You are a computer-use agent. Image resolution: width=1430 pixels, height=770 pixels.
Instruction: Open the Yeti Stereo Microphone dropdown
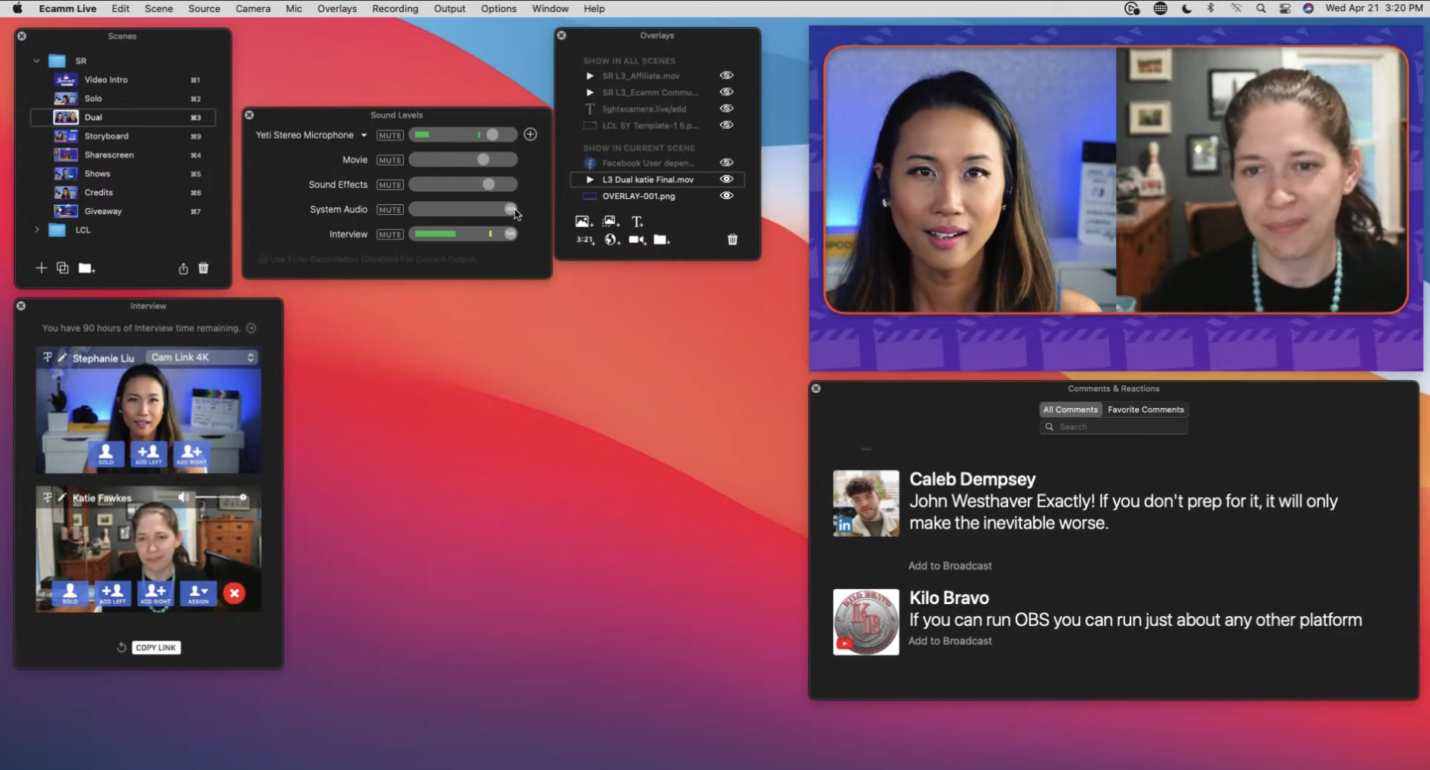pos(364,135)
